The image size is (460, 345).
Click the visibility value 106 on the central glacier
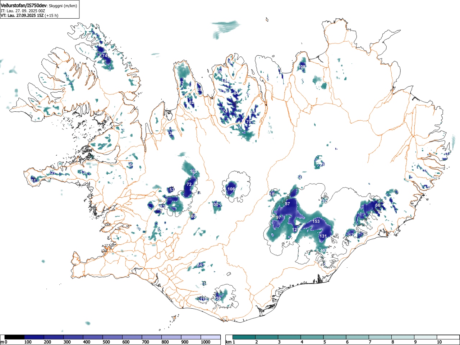click(x=231, y=189)
